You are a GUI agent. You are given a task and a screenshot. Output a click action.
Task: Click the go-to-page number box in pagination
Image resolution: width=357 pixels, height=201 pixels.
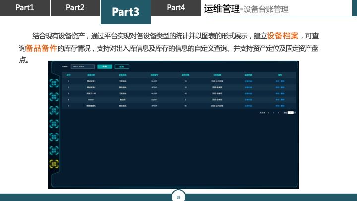click(x=291, y=113)
